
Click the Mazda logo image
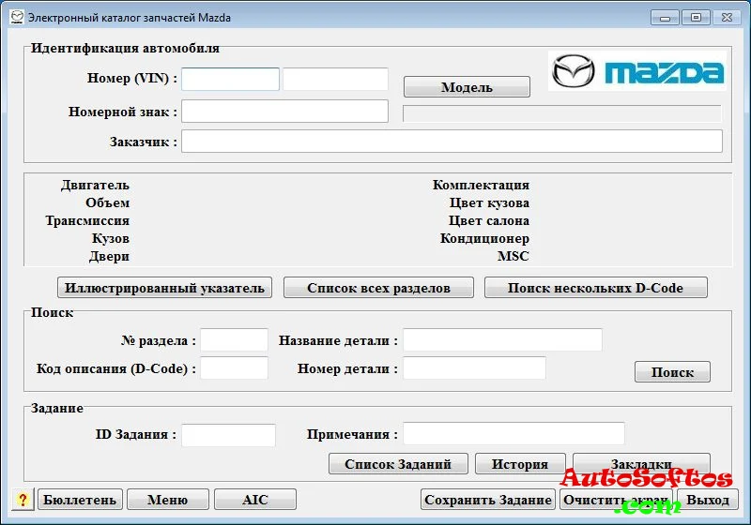click(x=637, y=72)
